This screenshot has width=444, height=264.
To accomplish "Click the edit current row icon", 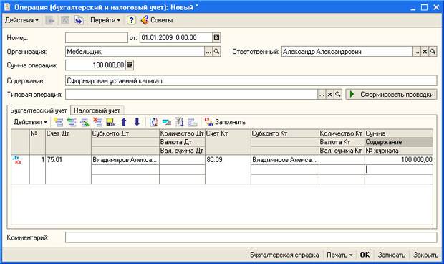I will (x=85, y=122).
